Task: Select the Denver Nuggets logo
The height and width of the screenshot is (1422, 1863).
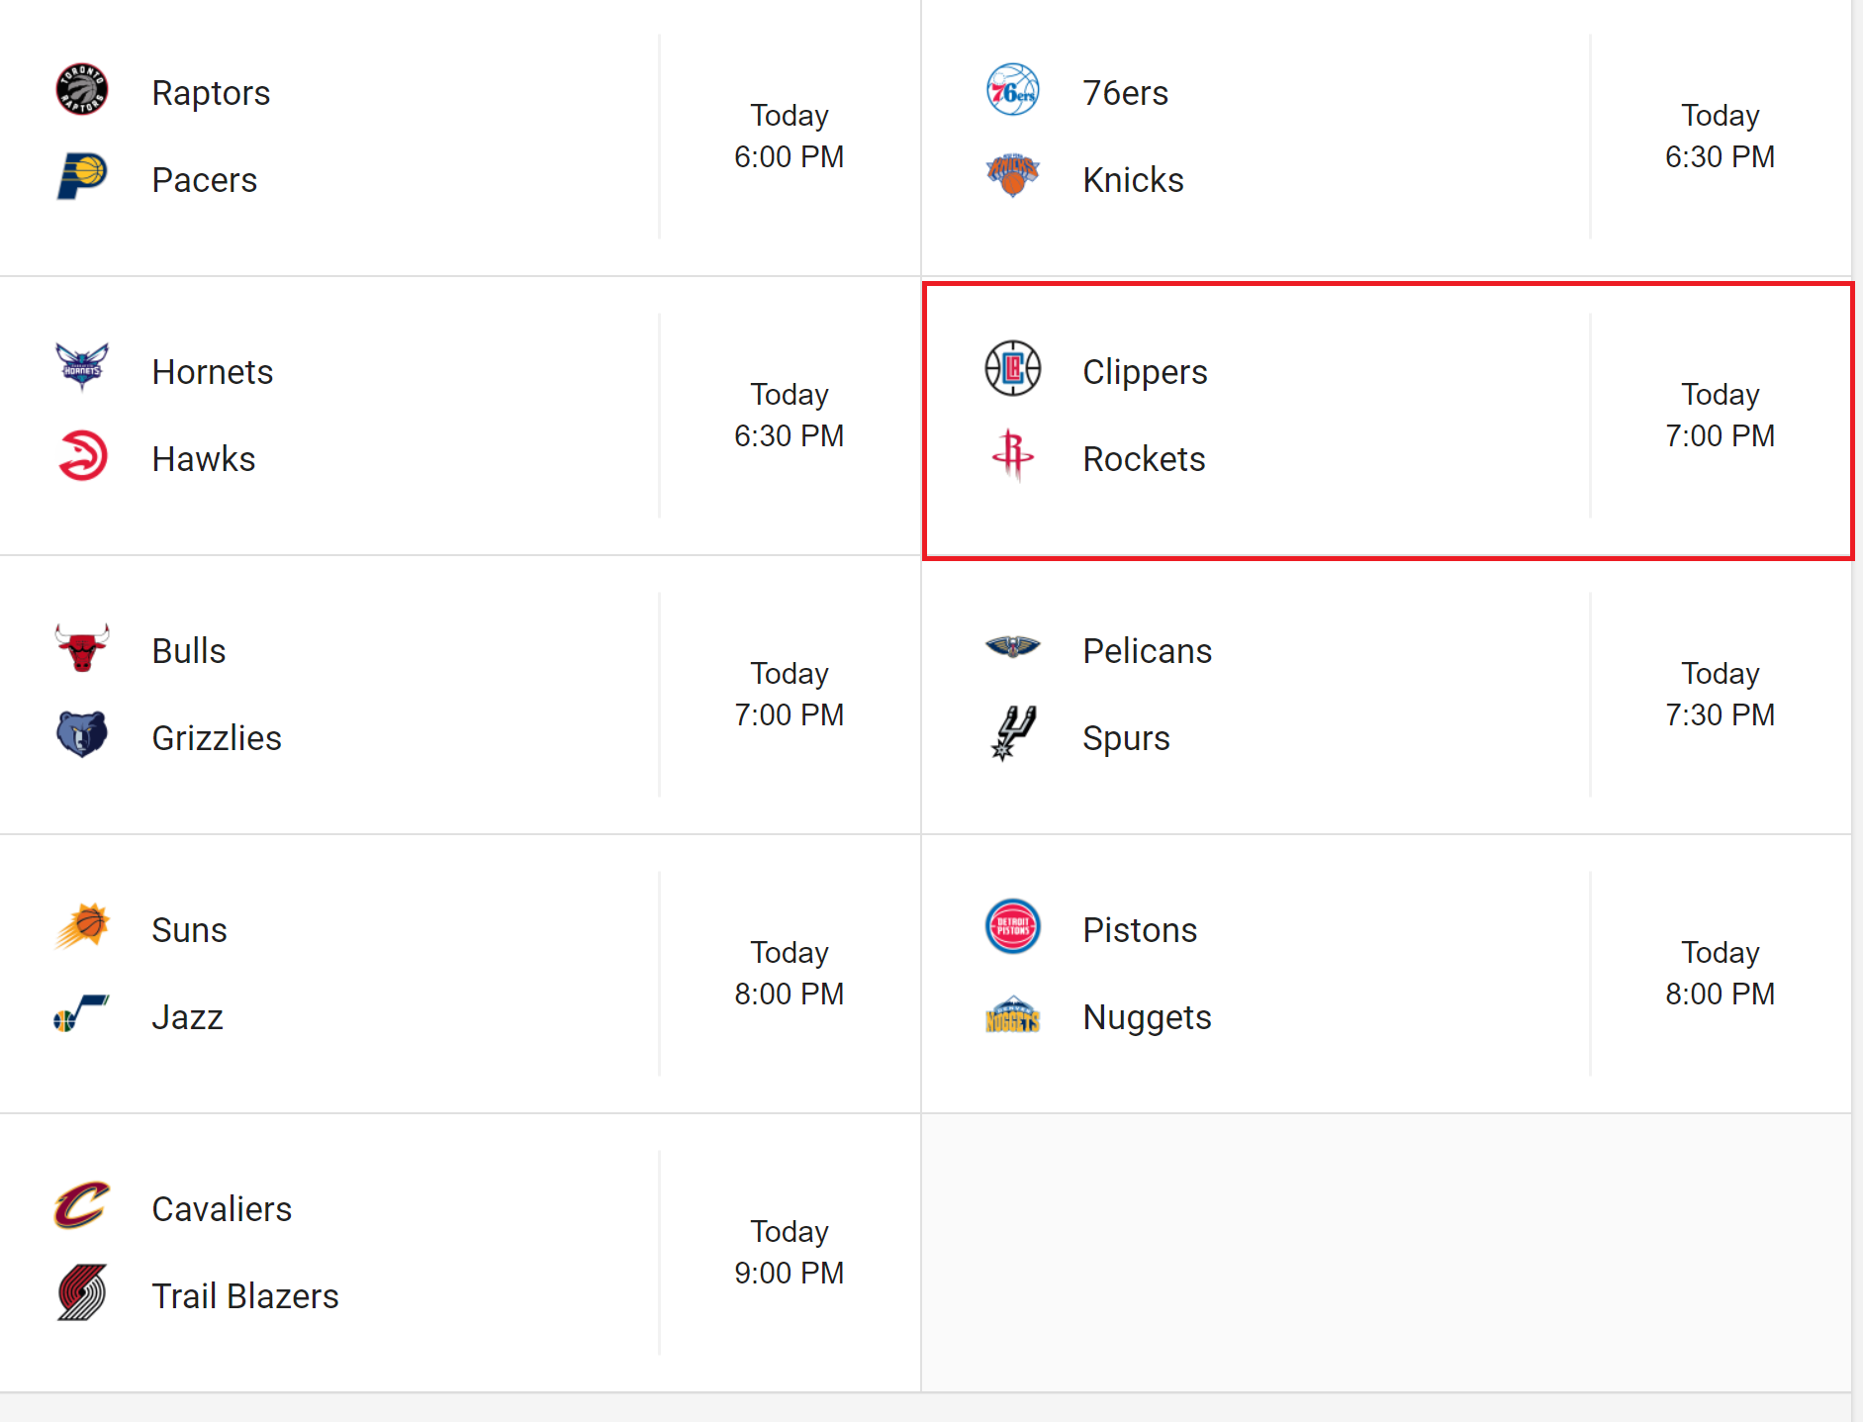Action: pos(1013,1014)
